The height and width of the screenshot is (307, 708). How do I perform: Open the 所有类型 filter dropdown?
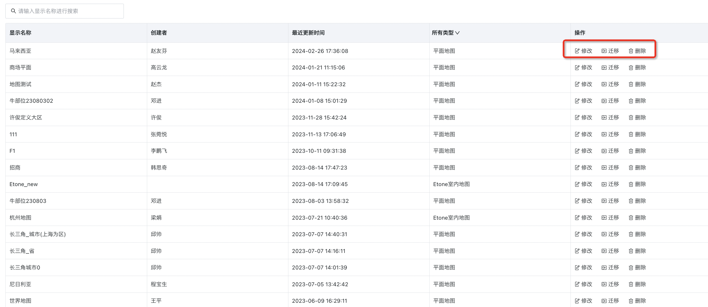click(x=446, y=33)
